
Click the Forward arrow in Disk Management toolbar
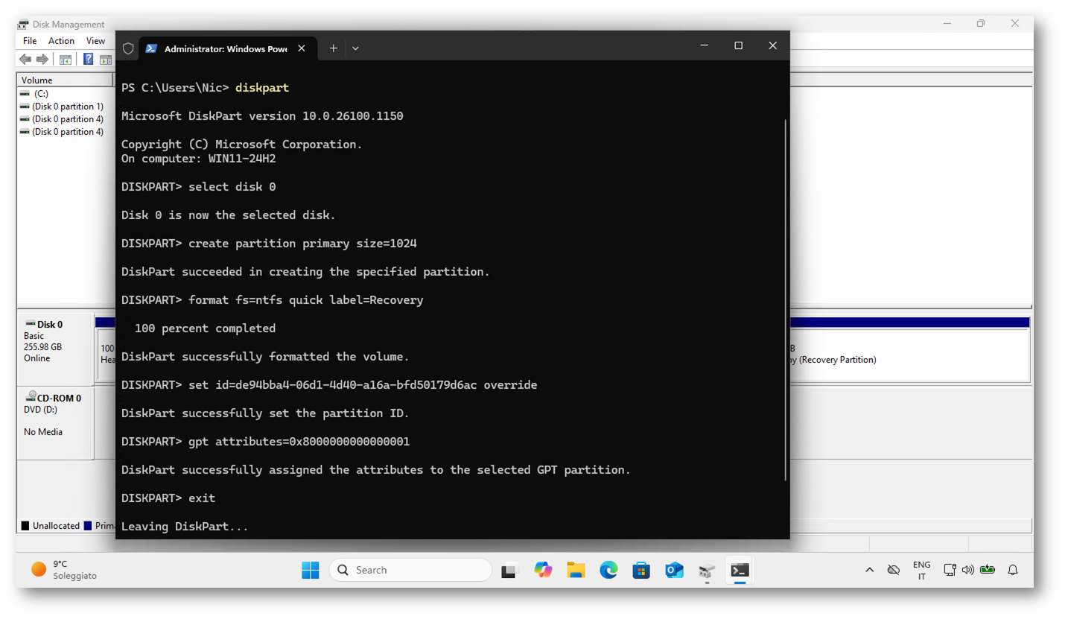42,60
